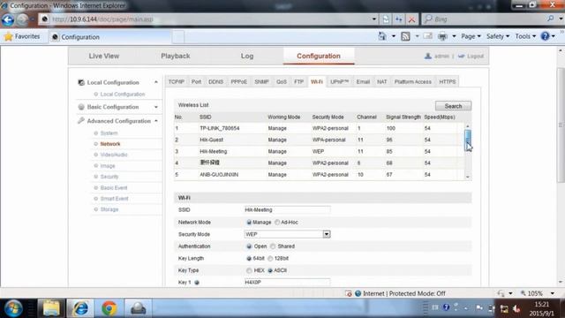Expand the Basic Configuration section arrow
This screenshot has width=565, height=318.
156,107
